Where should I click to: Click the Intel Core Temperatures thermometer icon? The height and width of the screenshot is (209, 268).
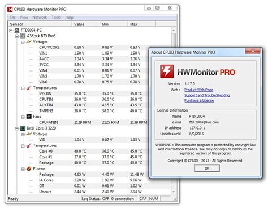tap(29, 145)
